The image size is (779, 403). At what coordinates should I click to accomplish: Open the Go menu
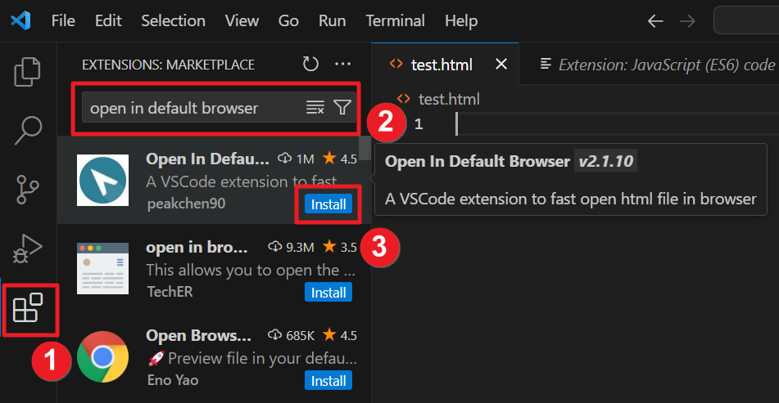tap(288, 20)
